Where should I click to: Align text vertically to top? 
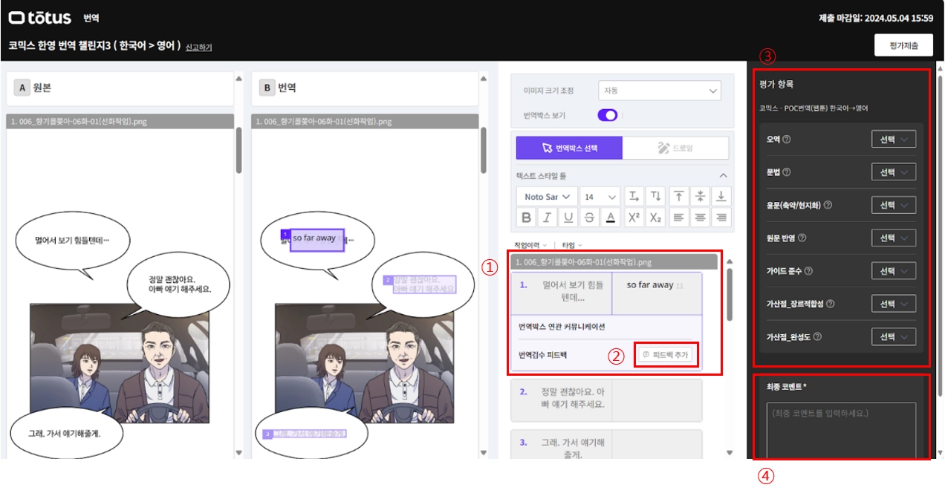pyautogui.click(x=678, y=196)
